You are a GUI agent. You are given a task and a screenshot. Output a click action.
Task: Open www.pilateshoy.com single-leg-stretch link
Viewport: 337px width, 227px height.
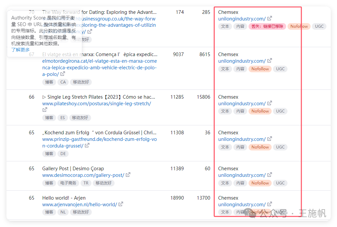(x=96, y=104)
